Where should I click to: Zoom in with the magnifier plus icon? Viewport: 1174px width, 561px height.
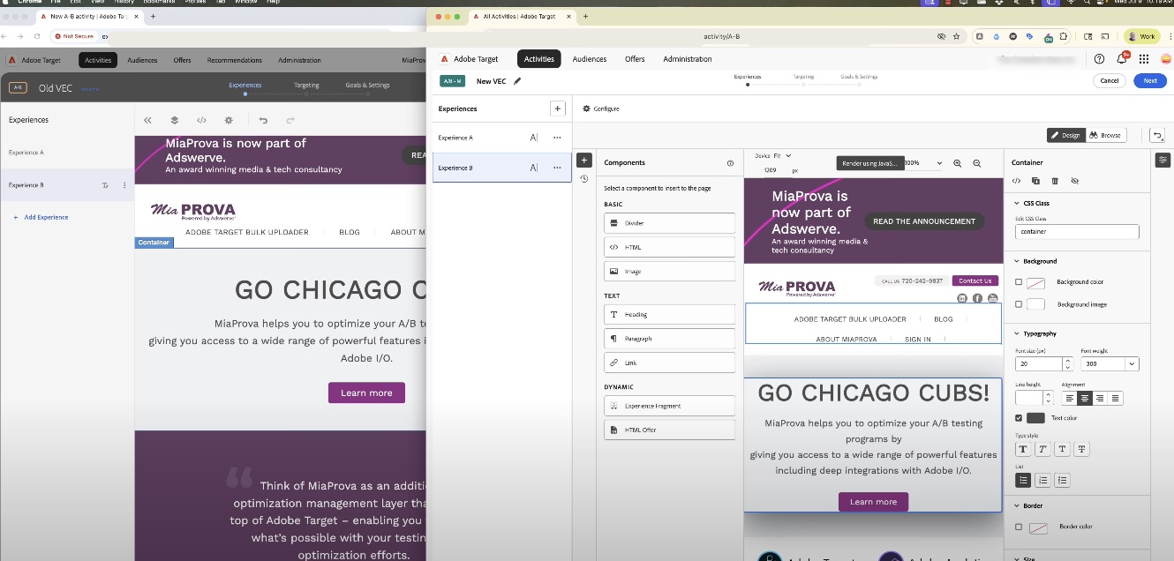[958, 163]
